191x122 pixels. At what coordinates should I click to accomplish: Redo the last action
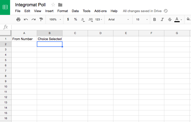34,19
